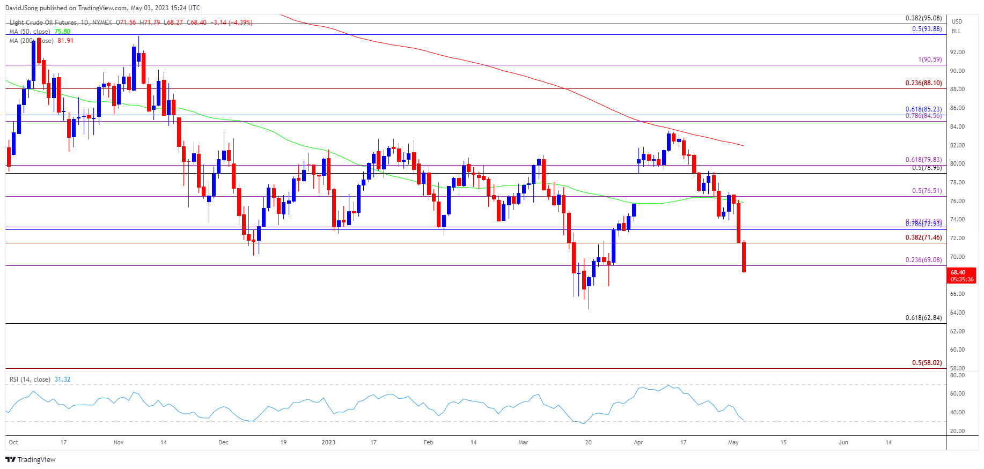Viewport: 984px width, 469px height.
Task: Select the 0.5(93.88) Fibonacci label
Action: click(x=927, y=29)
